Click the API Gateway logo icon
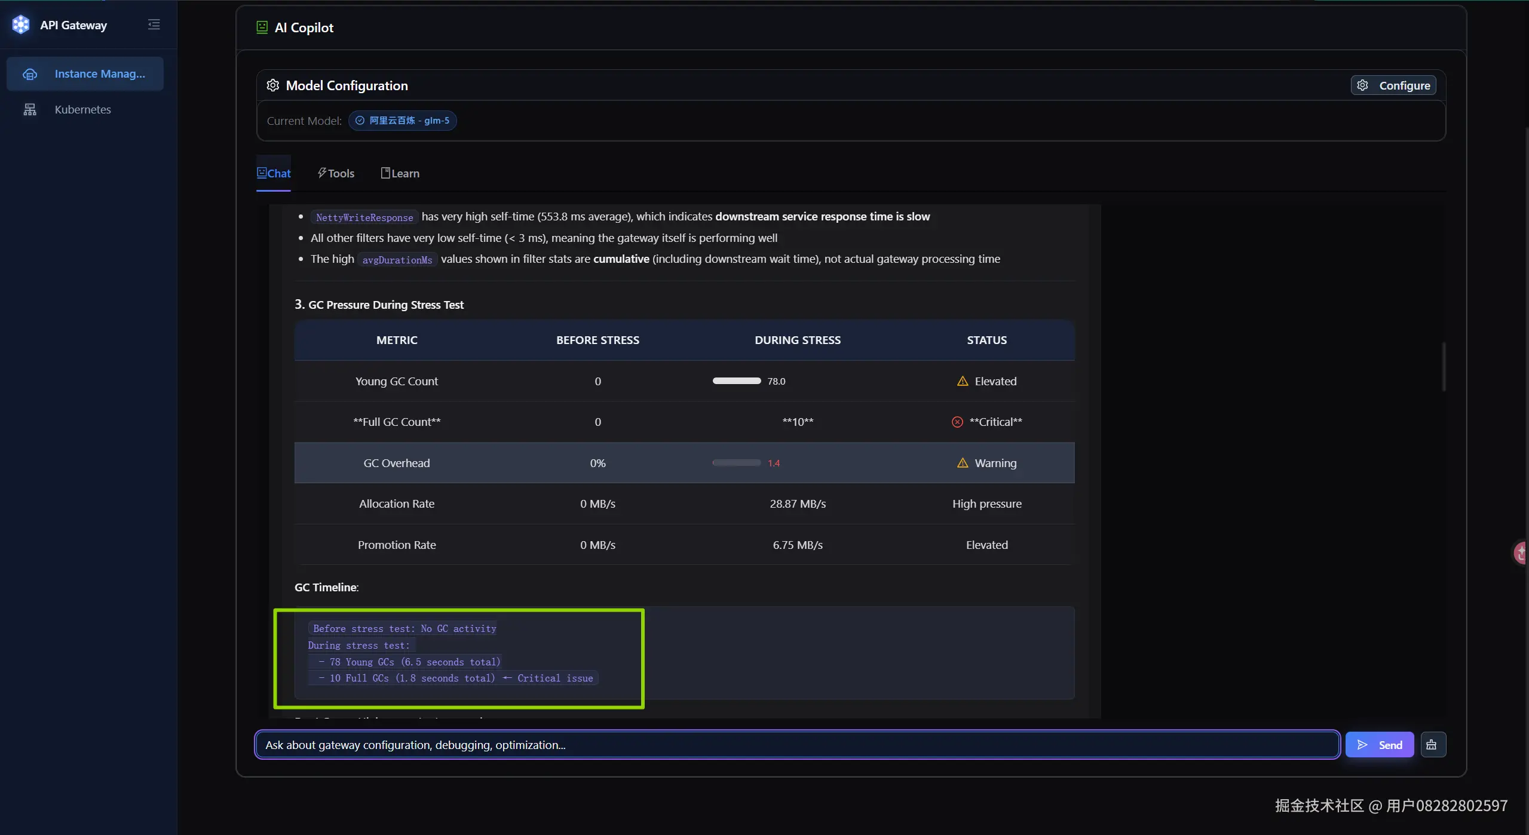Image resolution: width=1529 pixels, height=835 pixels. click(21, 24)
